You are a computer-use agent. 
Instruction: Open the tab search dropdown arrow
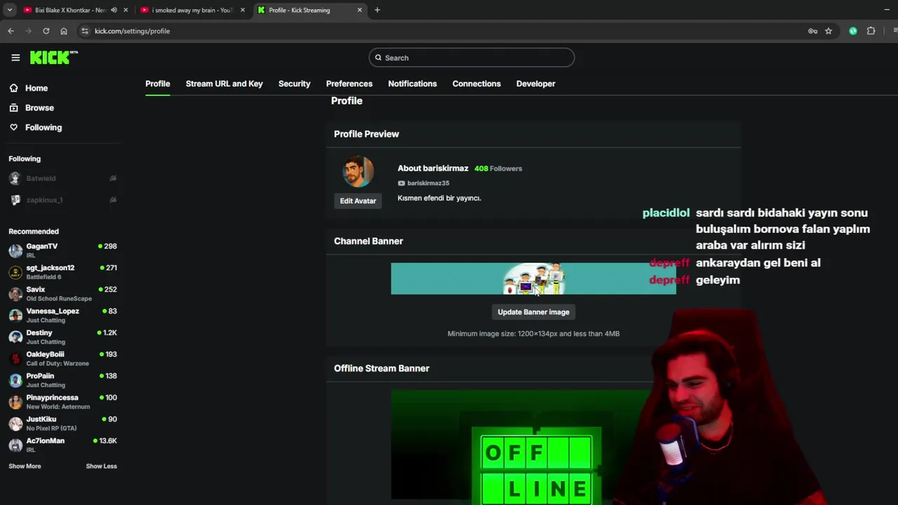tap(10, 10)
